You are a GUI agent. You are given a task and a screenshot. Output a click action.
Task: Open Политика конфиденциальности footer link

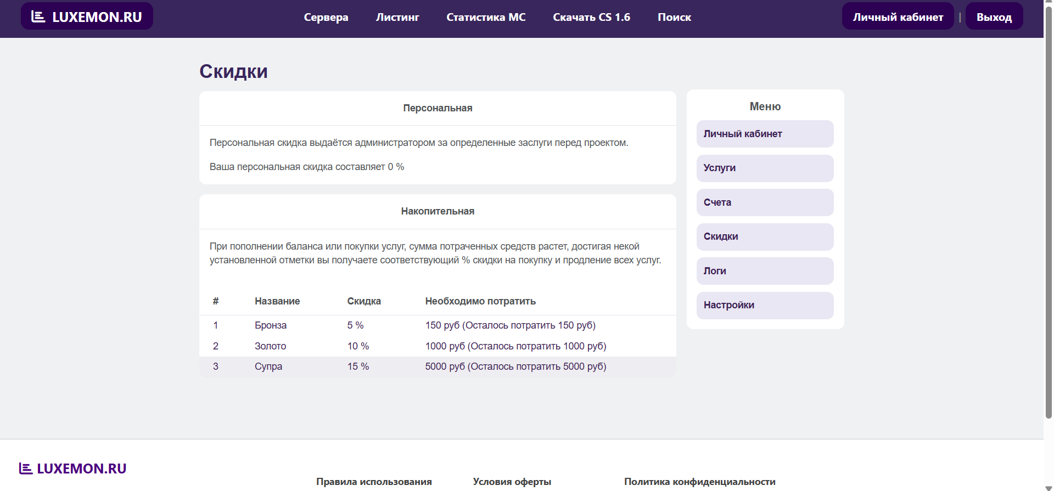699,482
